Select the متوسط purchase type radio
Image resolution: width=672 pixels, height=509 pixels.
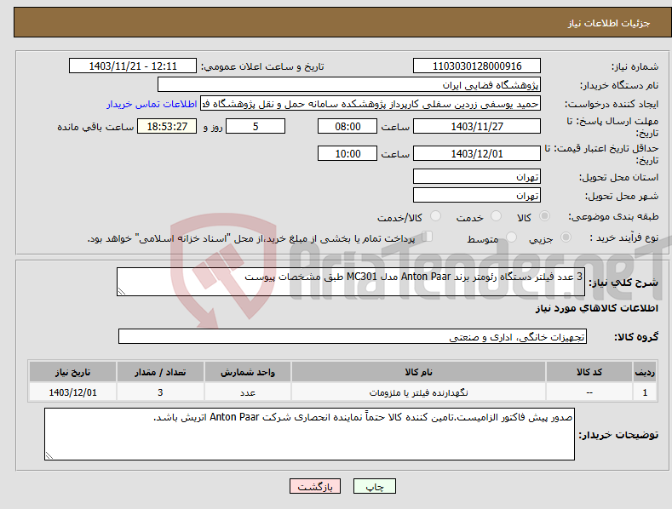pyautogui.click(x=511, y=237)
